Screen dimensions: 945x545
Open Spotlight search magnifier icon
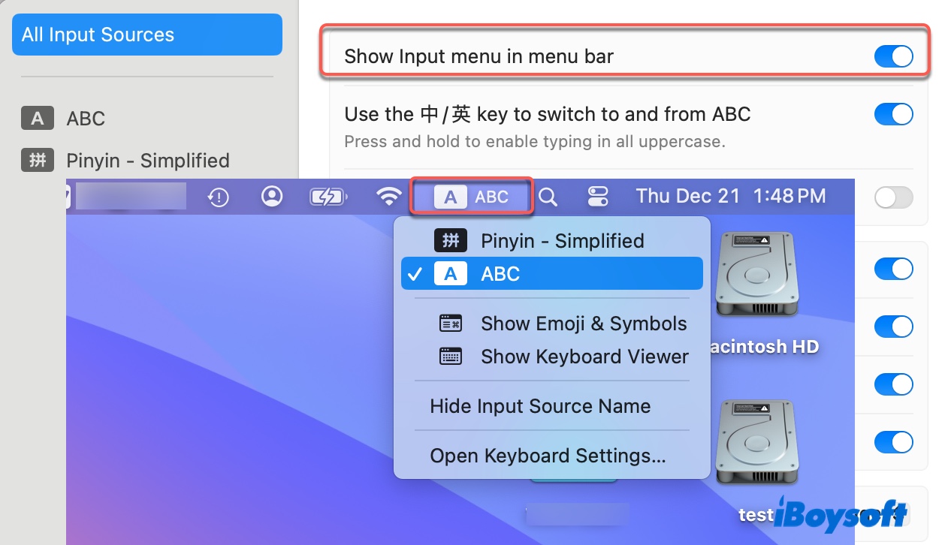pos(548,197)
